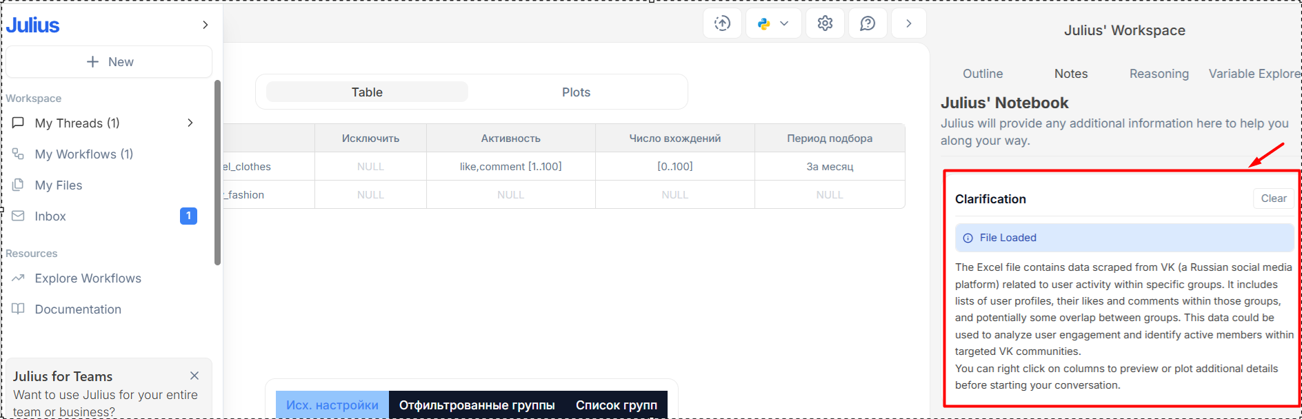This screenshot has height=419, width=1302.
Task: Click the Исключить column header
Action: (x=370, y=139)
